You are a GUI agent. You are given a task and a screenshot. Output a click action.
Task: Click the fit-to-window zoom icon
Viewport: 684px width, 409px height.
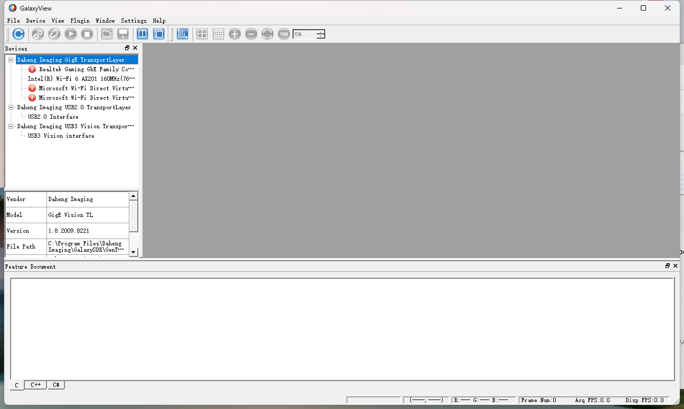pyautogui.click(x=268, y=34)
